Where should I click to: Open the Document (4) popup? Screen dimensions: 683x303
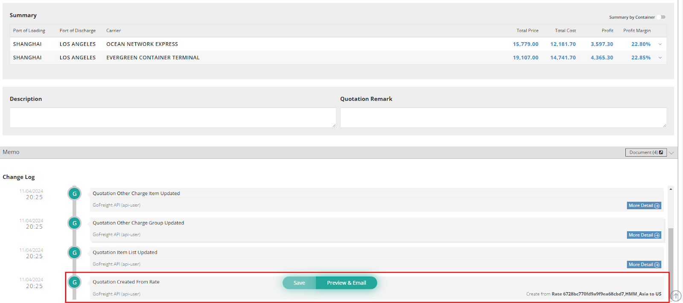tap(645, 152)
